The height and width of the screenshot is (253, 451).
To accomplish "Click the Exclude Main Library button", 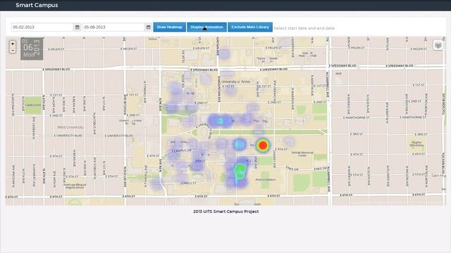I will pos(250,27).
